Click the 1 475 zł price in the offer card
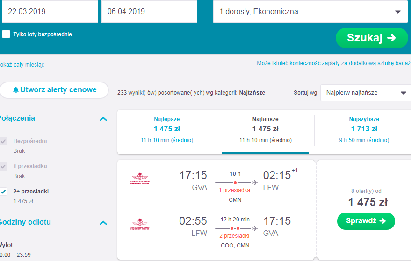This screenshot has width=411, height=261. pyautogui.click(x=368, y=202)
